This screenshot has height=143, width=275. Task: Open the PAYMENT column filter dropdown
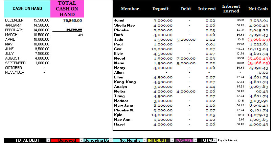click(x=195, y=140)
